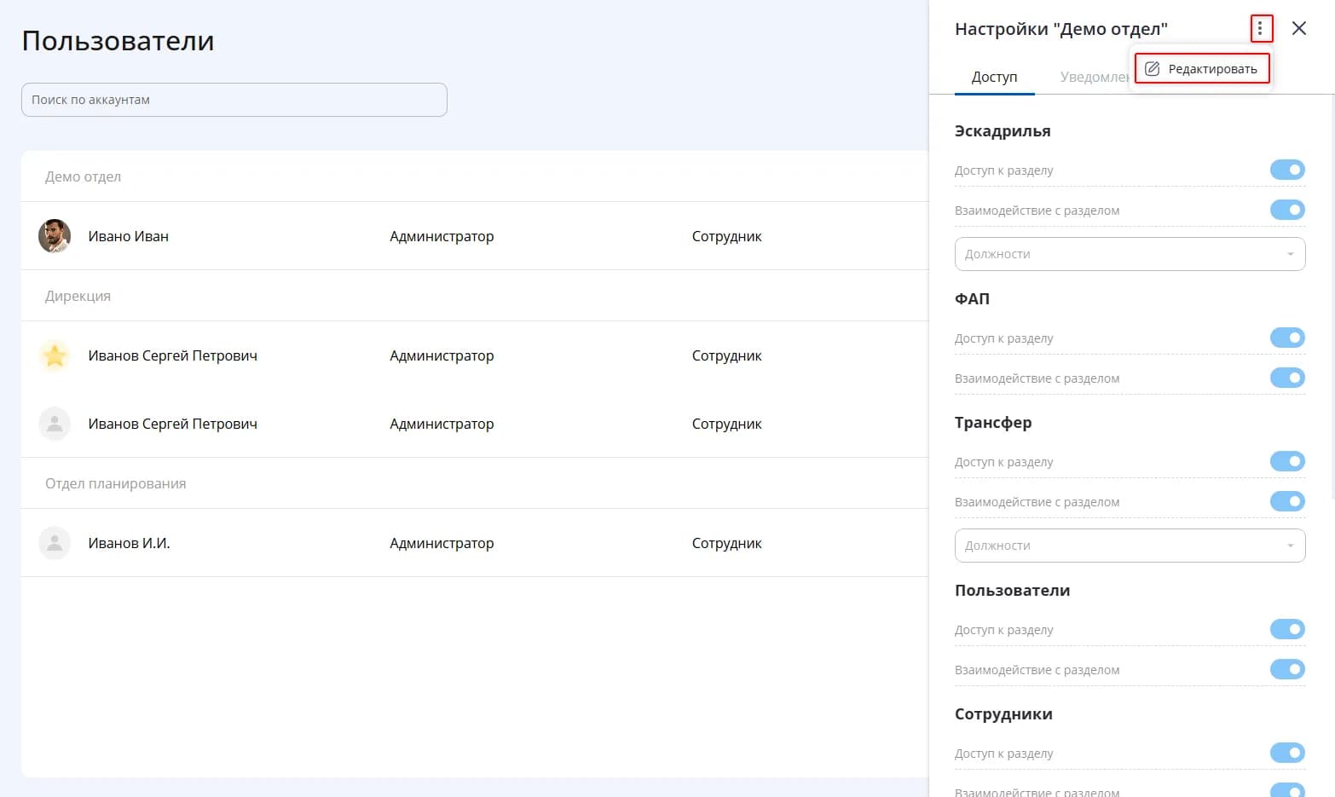The width and height of the screenshot is (1335, 797).
Task: Click Иванов И.И. placeholder avatar
Action: click(x=55, y=543)
